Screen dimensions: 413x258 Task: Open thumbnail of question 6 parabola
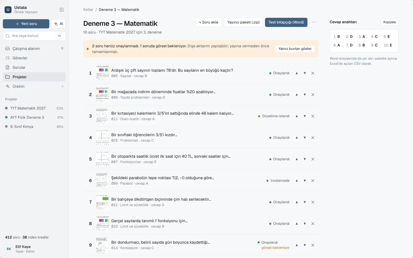click(102, 181)
